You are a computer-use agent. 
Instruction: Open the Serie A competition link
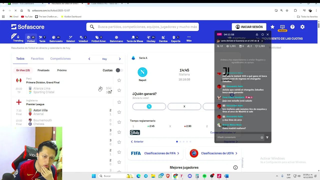pos(143,58)
